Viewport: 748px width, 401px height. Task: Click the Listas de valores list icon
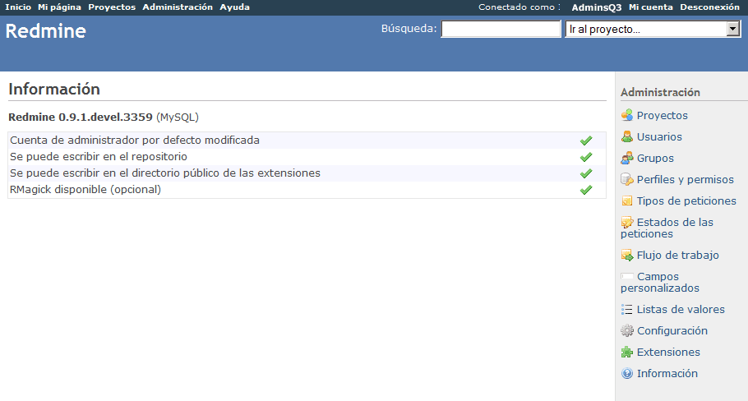click(x=627, y=310)
